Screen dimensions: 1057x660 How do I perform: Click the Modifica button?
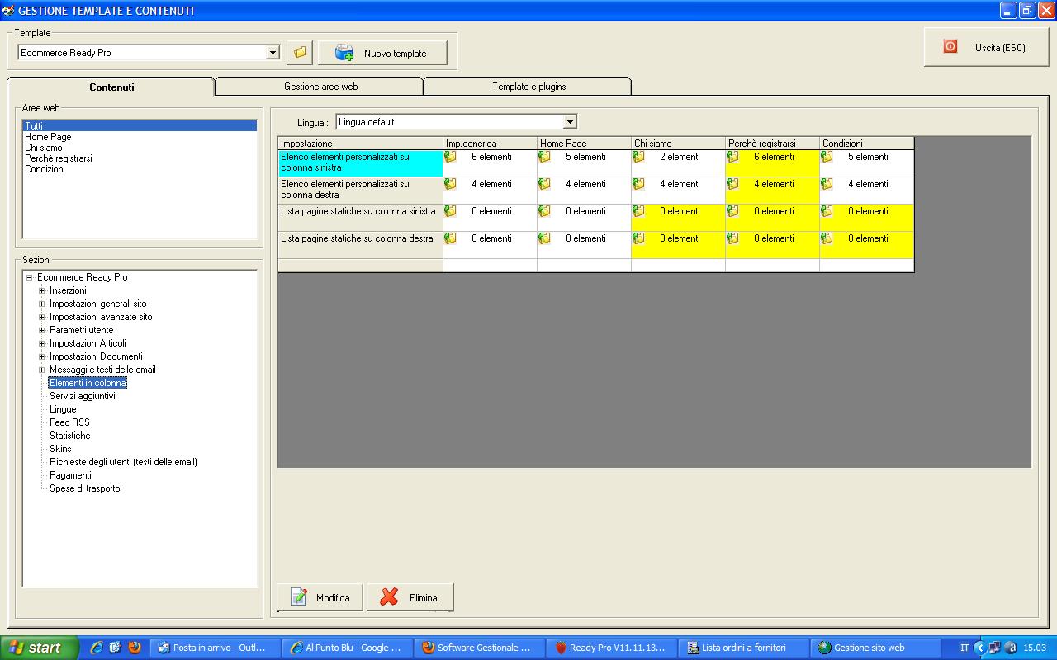320,597
